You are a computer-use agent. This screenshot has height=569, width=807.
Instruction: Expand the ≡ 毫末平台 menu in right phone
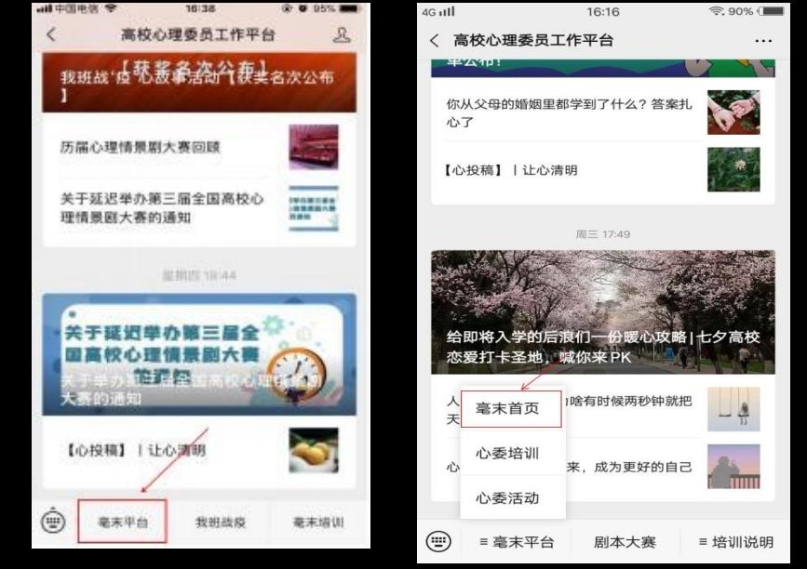516,542
